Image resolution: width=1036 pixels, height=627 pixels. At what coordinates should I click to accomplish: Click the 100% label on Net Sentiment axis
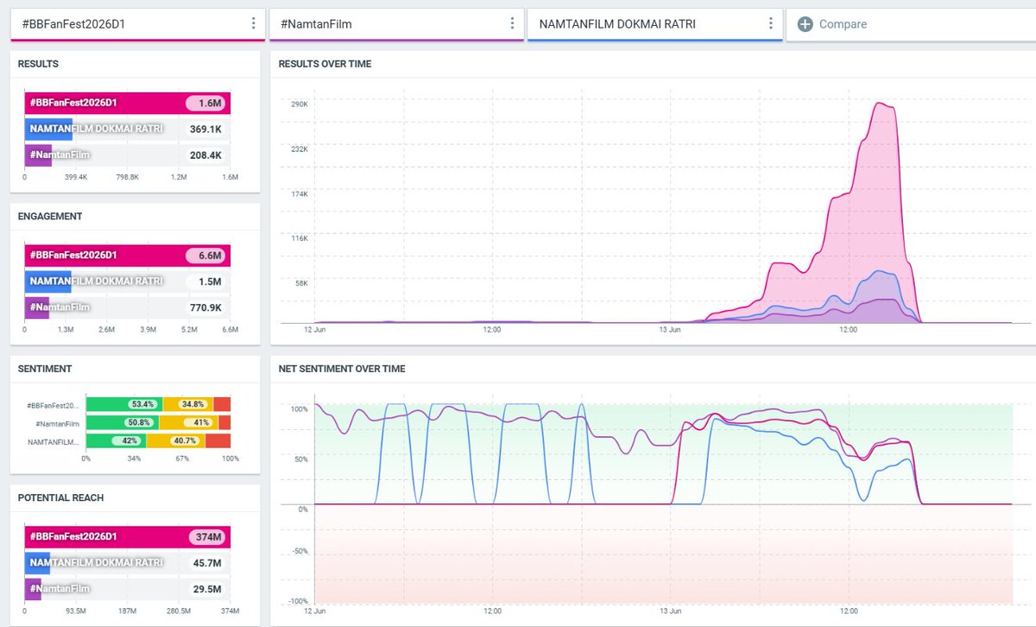tap(299, 408)
